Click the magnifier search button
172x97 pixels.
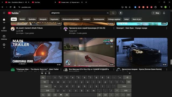coord(113,13)
